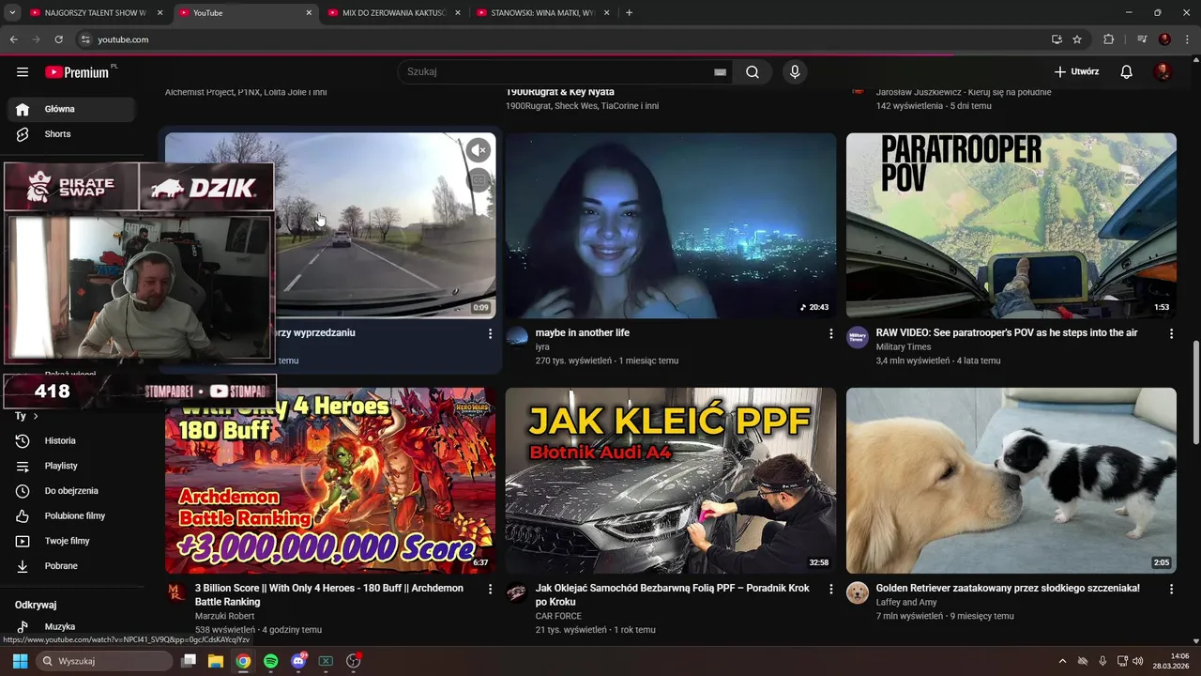Click the Military Times channel avatar
This screenshot has height=676, width=1201.
click(858, 337)
